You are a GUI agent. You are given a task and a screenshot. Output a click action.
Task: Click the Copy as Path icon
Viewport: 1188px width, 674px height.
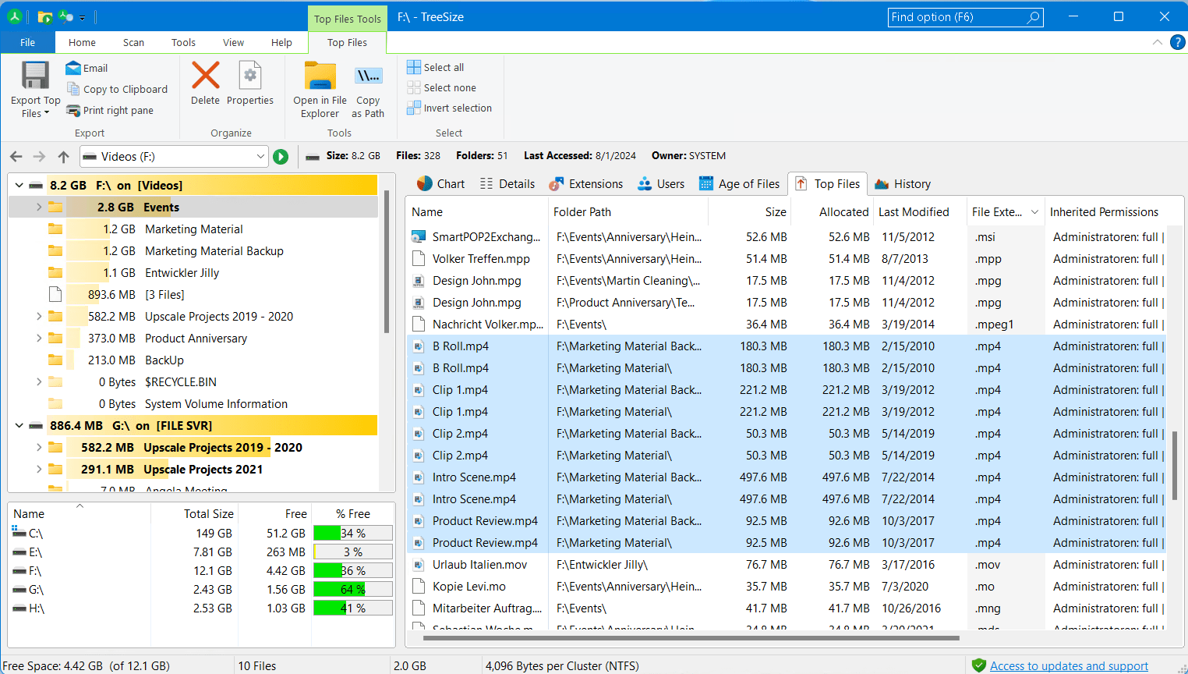(x=368, y=76)
